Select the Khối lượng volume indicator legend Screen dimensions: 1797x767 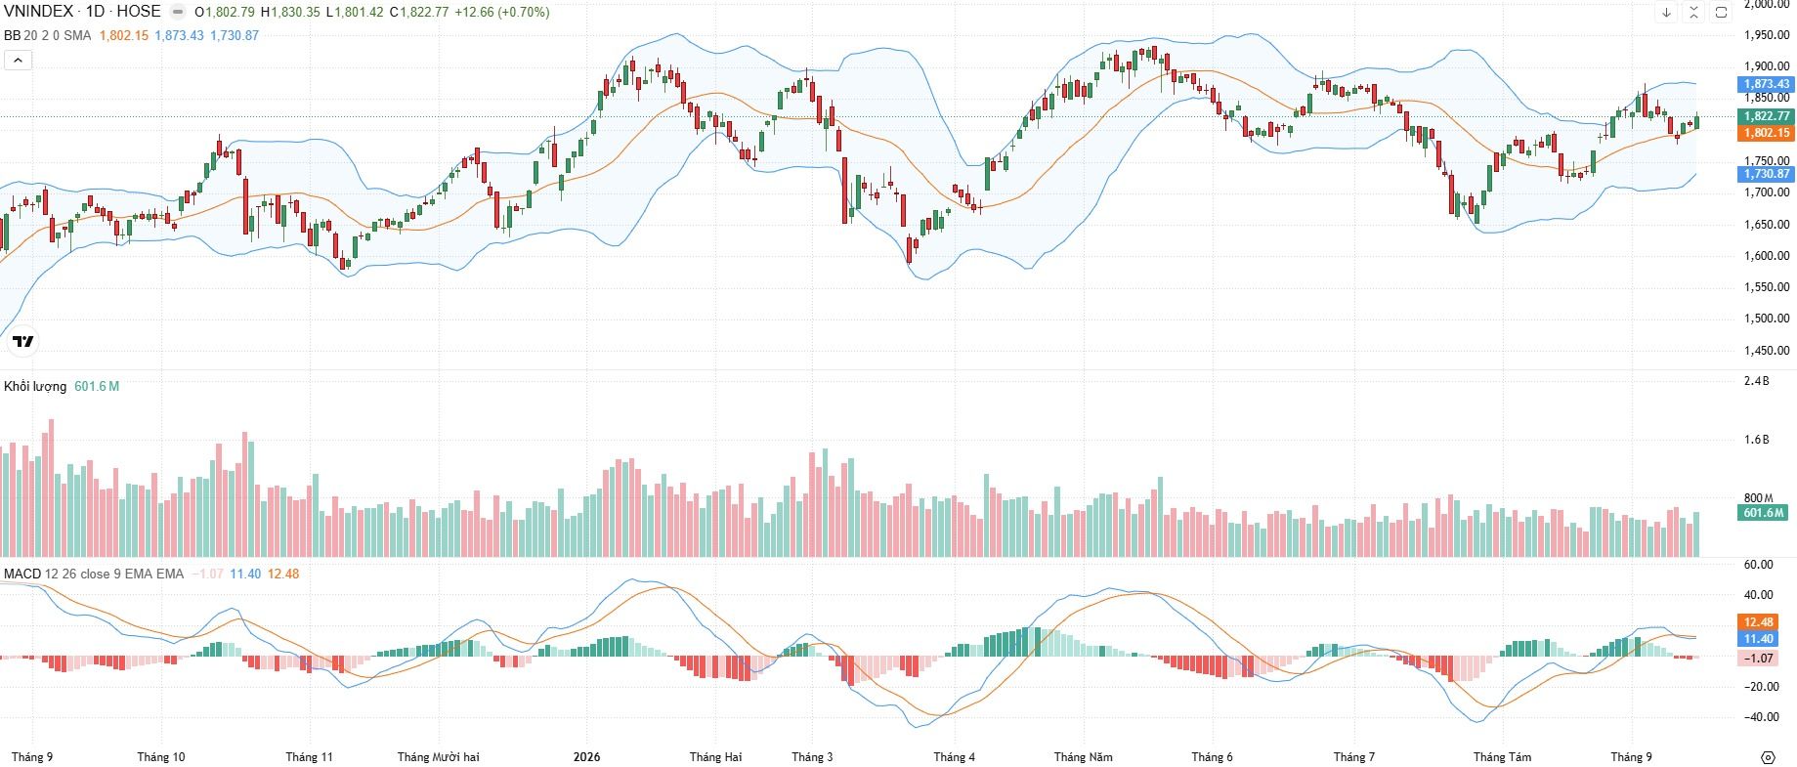pyautogui.click(x=35, y=386)
